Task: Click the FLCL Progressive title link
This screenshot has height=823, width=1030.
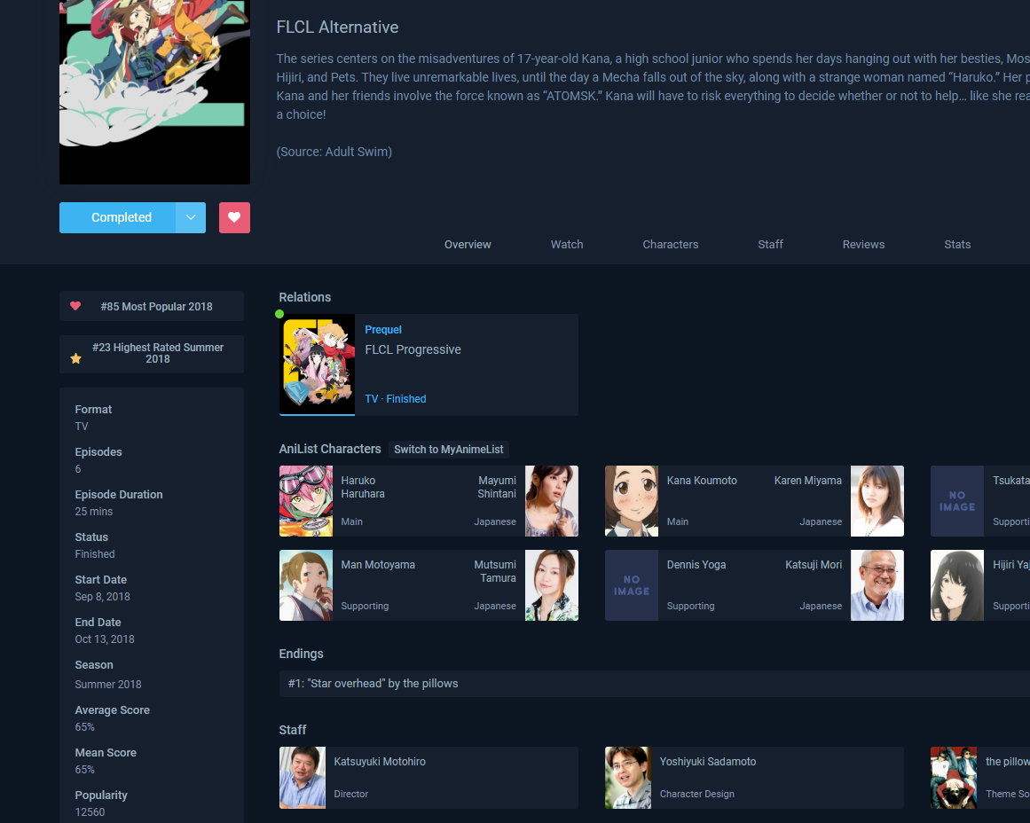Action: (x=413, y=350)
